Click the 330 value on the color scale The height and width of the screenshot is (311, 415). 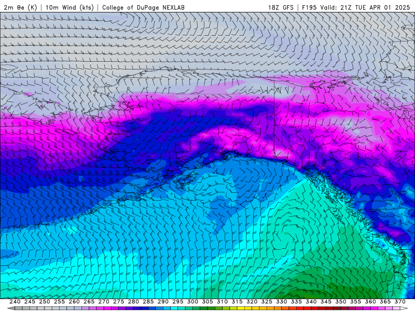tap(282, 302)
